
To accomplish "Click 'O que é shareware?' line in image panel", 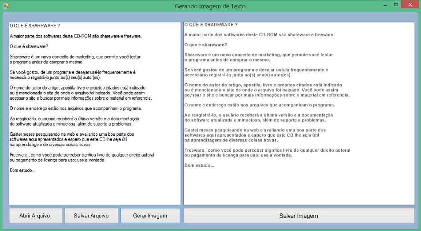I will [206, 45].
